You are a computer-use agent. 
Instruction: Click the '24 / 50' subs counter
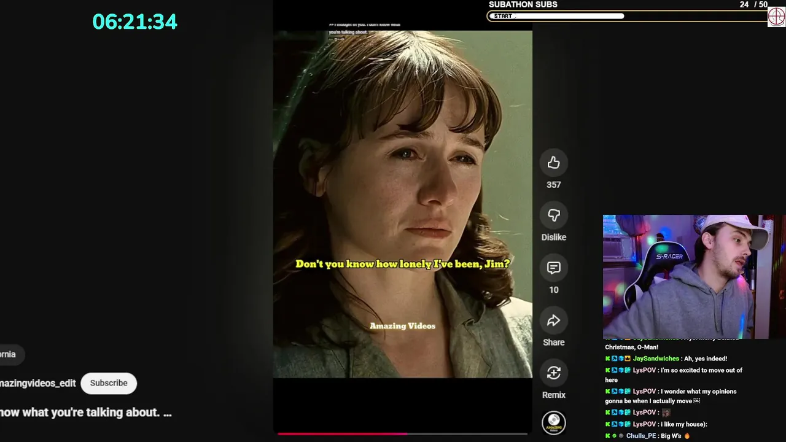(753, 4)
